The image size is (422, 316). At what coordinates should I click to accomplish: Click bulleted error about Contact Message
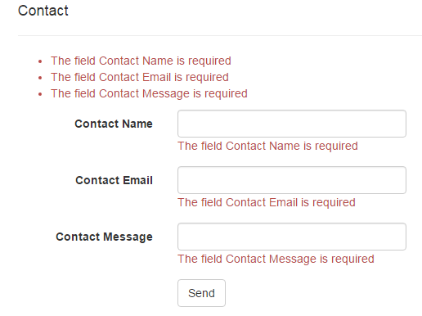click(149, 93)
